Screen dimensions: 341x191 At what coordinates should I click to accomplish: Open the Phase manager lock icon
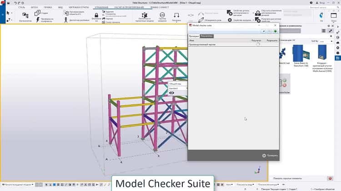(x=96, y=15)
